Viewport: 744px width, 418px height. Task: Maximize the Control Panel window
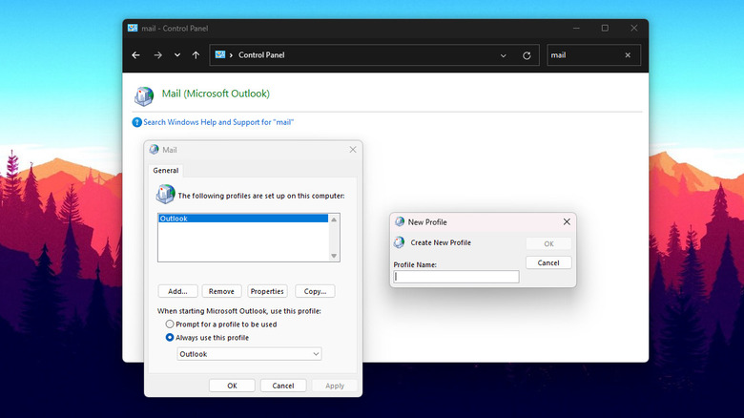605,28
